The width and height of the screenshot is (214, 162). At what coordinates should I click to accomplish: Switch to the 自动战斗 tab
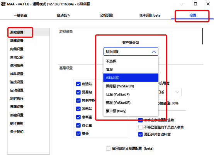tap(63, 15)
